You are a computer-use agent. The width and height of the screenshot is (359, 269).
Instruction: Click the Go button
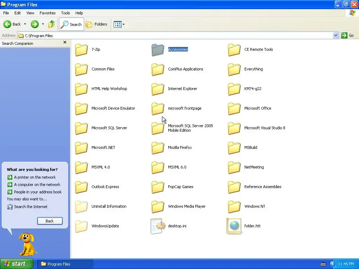[x=347, y=35]
